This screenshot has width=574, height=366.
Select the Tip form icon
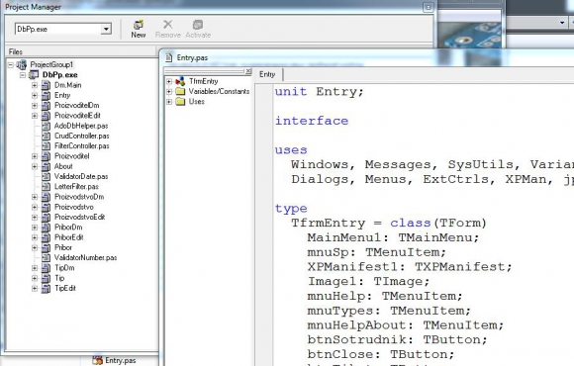(46, 278)
